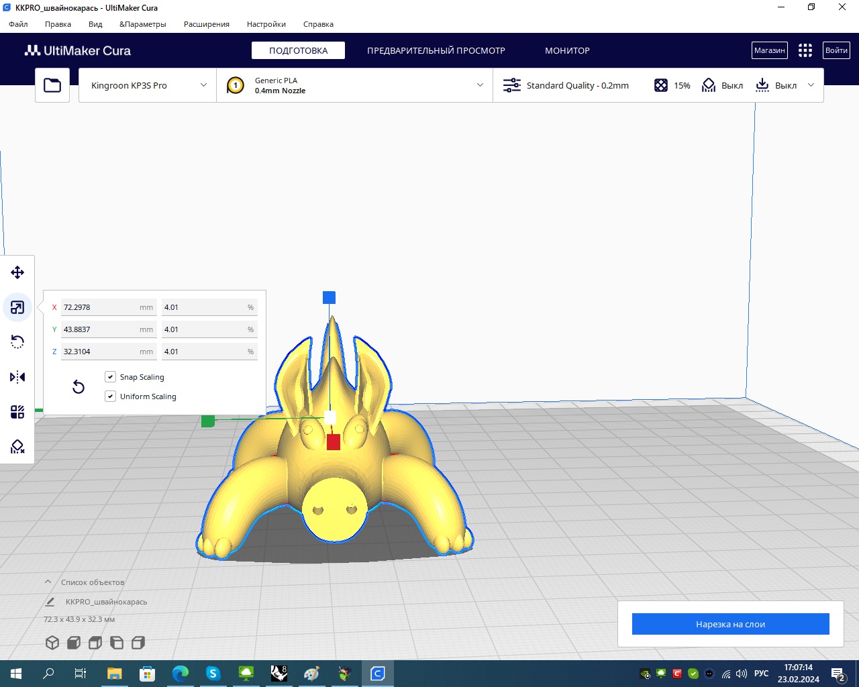Click the 72.3 x 43.9 x 32.3 мм dimensions text

click(x=79, y=619)
